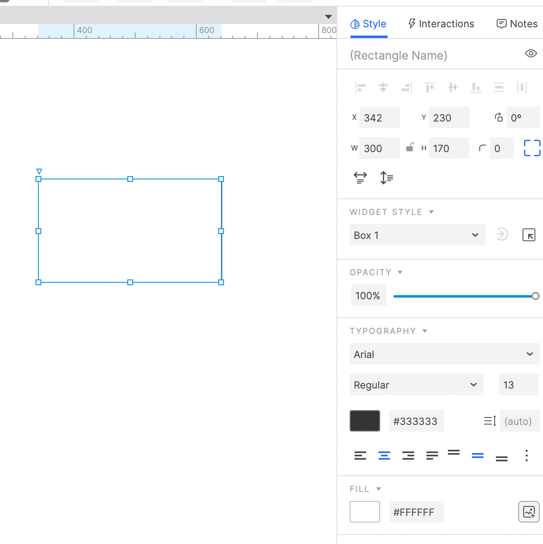Open the Notes tab

[516, 24]
